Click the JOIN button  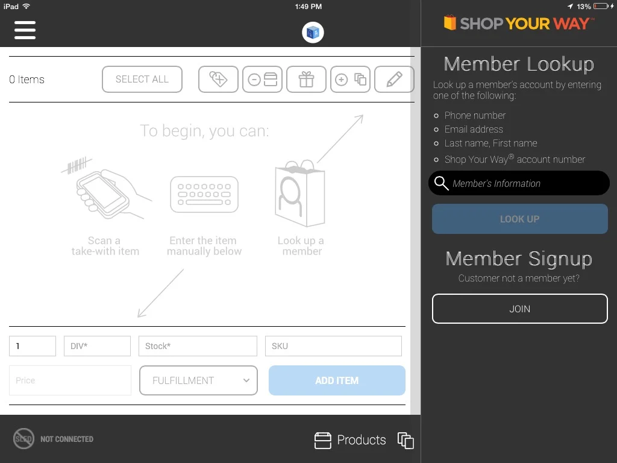[520, 309]
